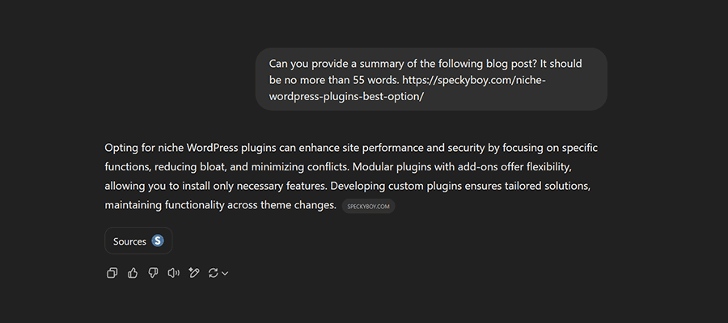Regenerate the response with the circular arrows
Screen dimensions: 728x323
click(213, 273)
